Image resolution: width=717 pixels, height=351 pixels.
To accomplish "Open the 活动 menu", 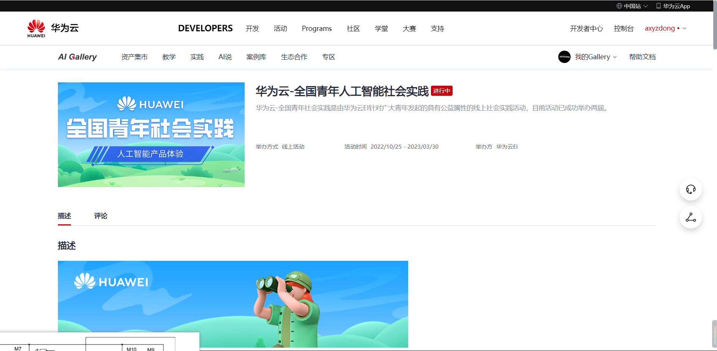I will tap(280, 28).
